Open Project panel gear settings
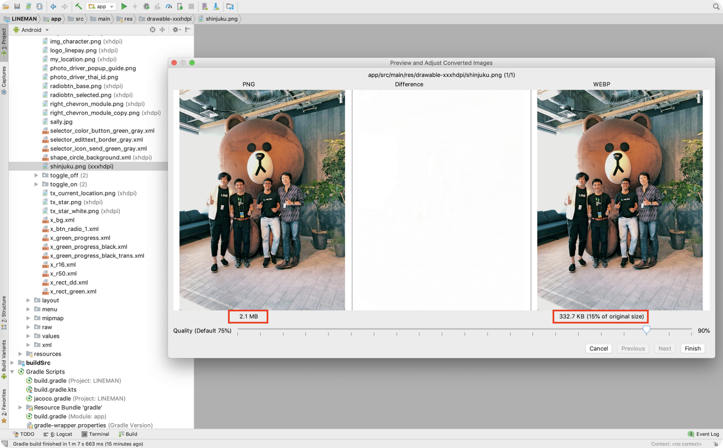The height and width of the screenshot is (448, 723). [176, 30]
